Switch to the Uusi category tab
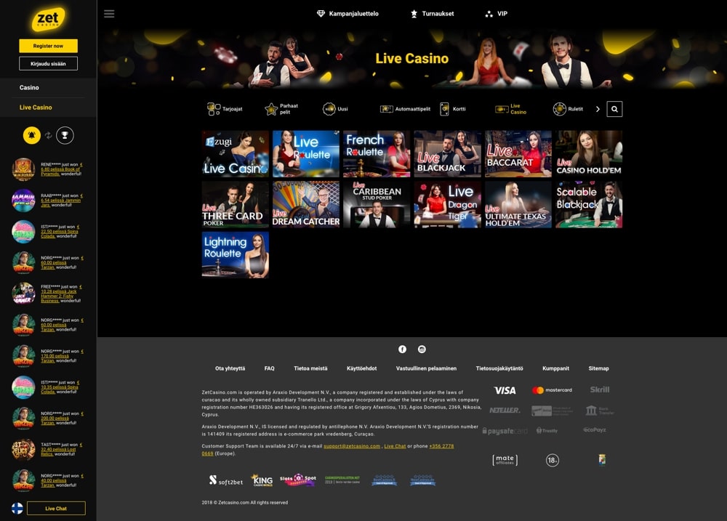727x521 pixels. [x=335, y=109]
